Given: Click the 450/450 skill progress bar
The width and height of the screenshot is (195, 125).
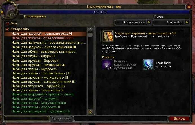Looking at the screenshot, I should (104, 12).
